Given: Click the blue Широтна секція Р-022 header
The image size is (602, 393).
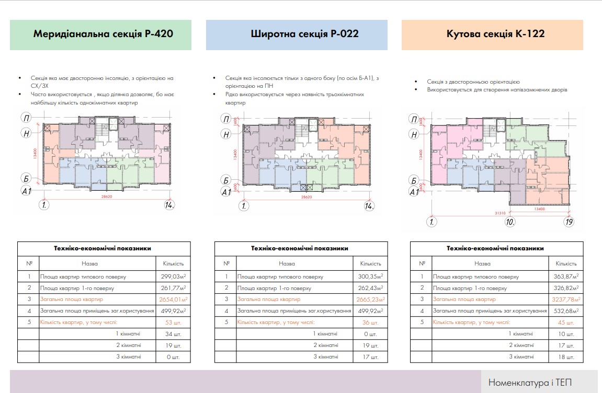Looking at the screenshot, I should pos(297,35).
